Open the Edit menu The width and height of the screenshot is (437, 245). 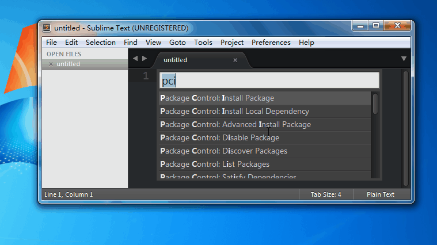click(71, 43)
